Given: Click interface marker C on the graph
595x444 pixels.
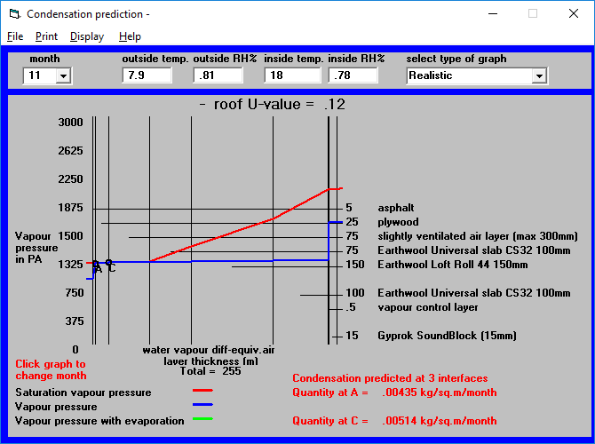Looking at the screenshot, I should [x=110, y=266].
